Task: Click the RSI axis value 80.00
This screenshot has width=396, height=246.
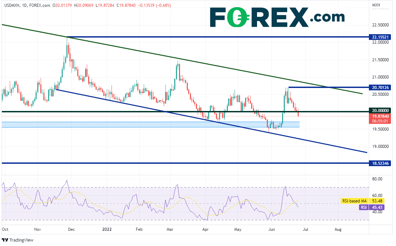Action: 377,179
